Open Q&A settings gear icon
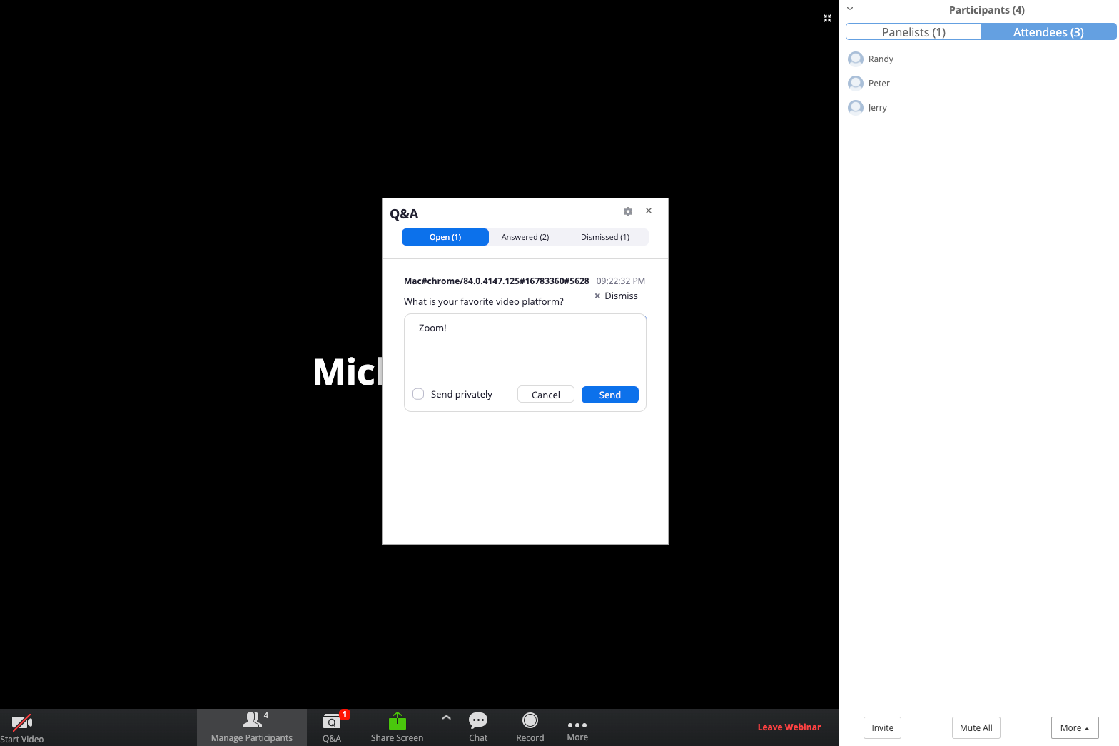 pos(628,212)
